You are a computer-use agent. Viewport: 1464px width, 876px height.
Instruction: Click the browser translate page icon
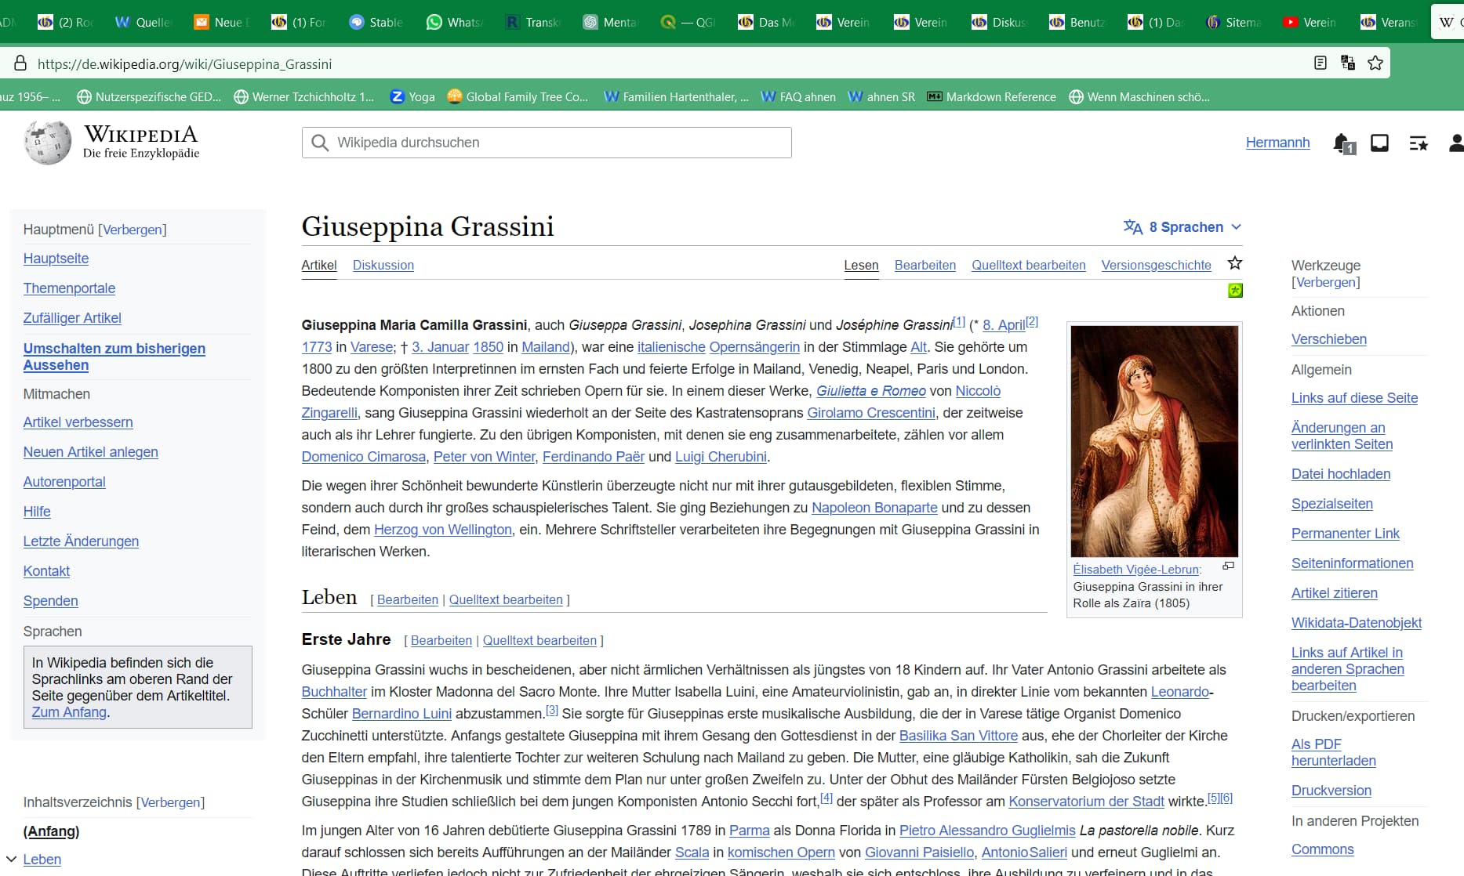(x=1348, y=63)
